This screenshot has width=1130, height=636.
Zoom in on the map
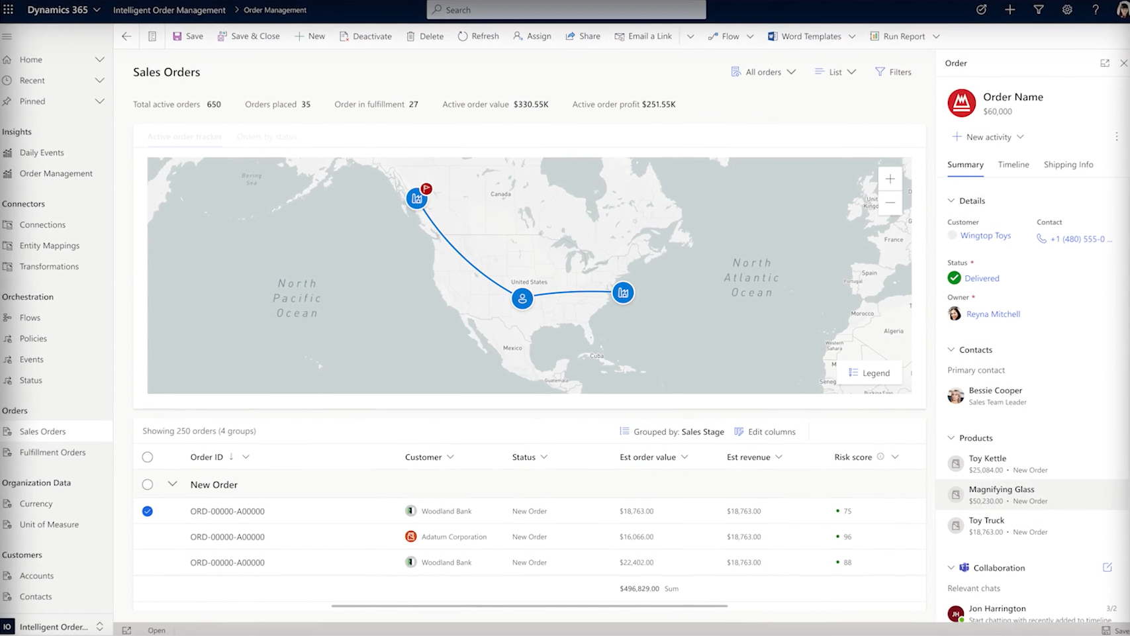pyautogui.click(x=890, y=179)
